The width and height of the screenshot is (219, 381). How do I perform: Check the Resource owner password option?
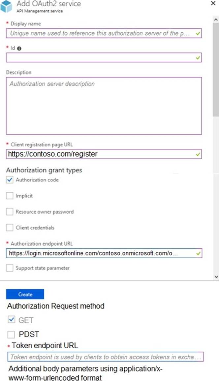tap(10, 212)
